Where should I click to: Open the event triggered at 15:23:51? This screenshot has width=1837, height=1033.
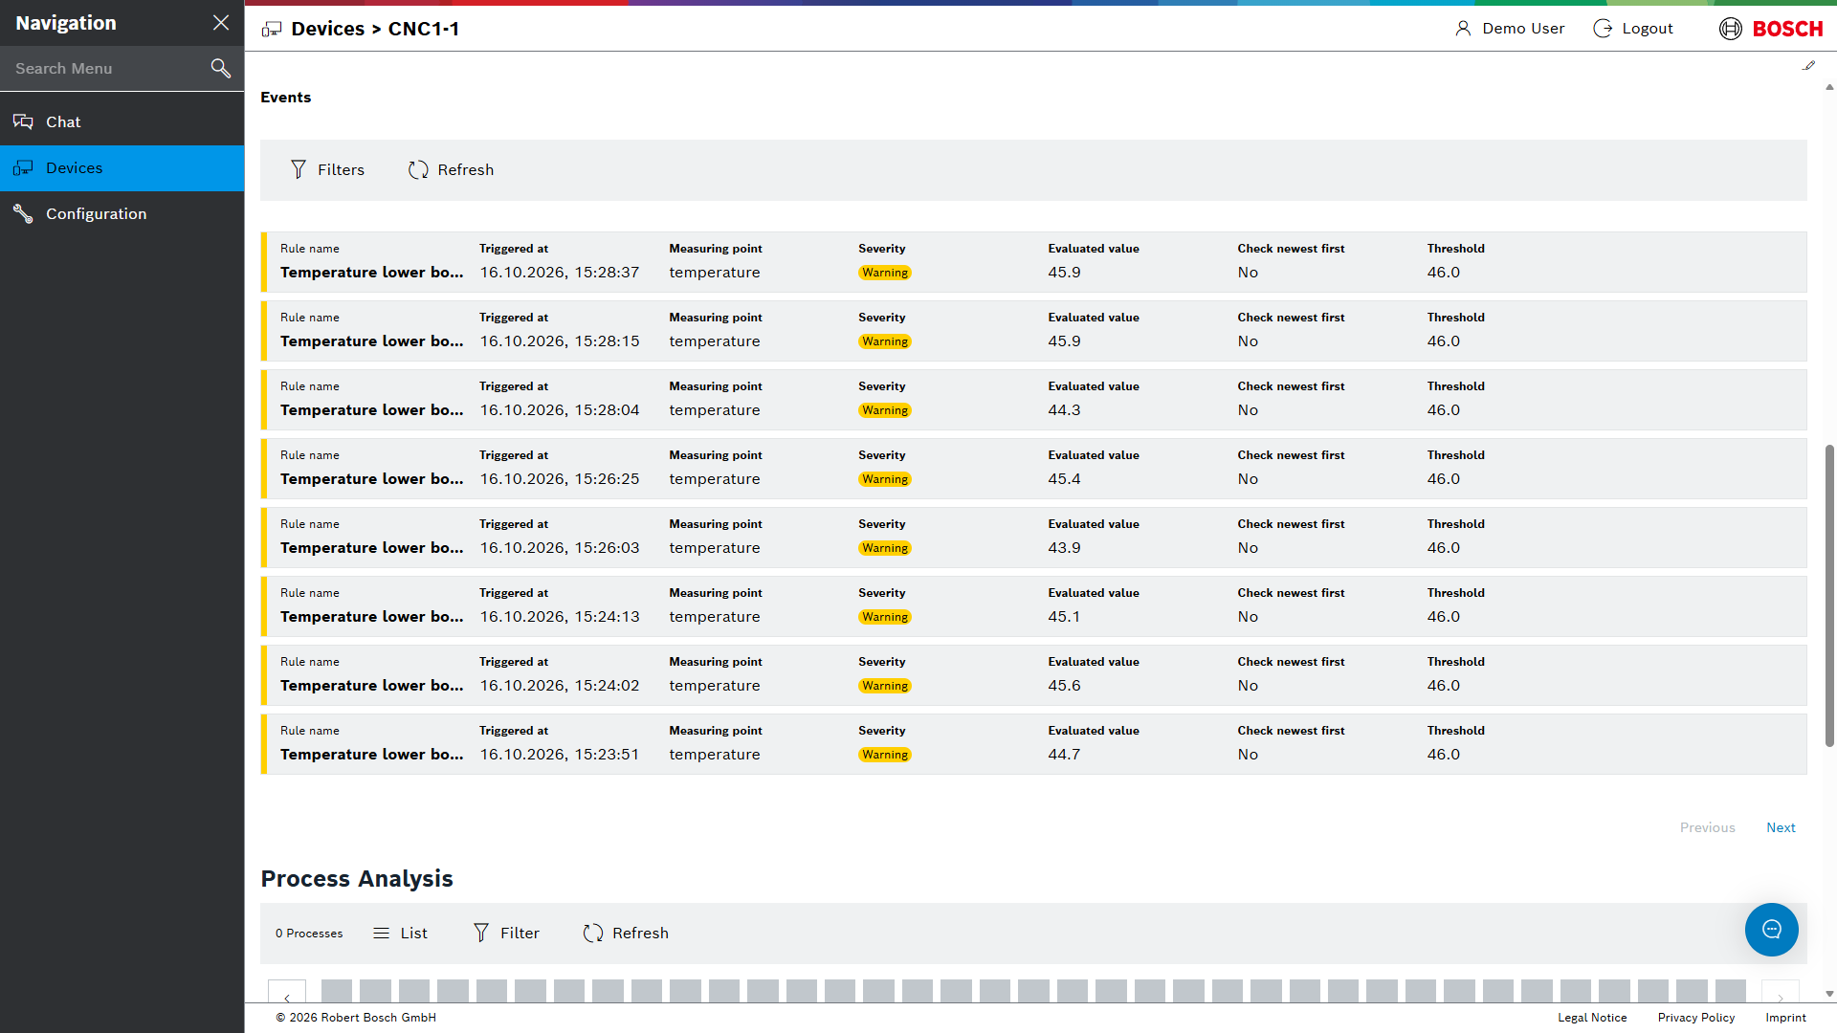coord(1033,744)
